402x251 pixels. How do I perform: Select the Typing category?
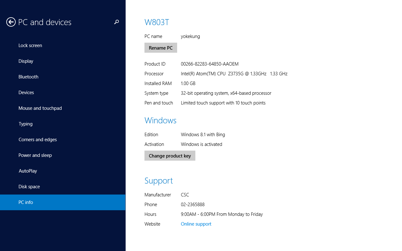[62, 124]
